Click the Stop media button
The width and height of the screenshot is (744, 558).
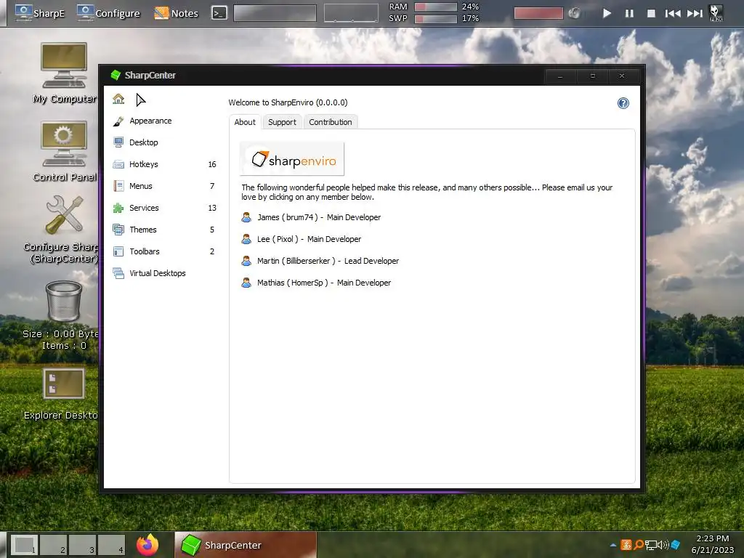pyautogui.click(x=652, y=13)
